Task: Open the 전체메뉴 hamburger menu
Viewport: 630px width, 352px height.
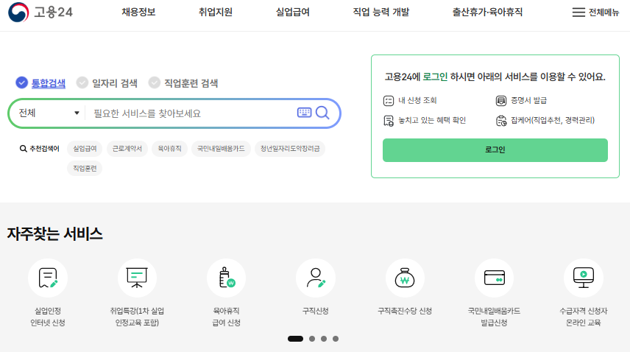Action: [x=595, y=13]
